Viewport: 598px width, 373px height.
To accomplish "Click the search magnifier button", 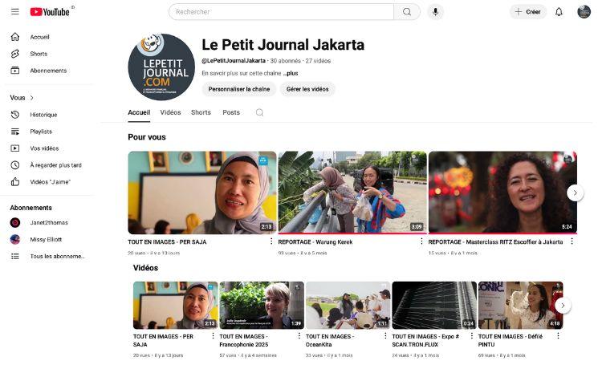I will point(406,12).
